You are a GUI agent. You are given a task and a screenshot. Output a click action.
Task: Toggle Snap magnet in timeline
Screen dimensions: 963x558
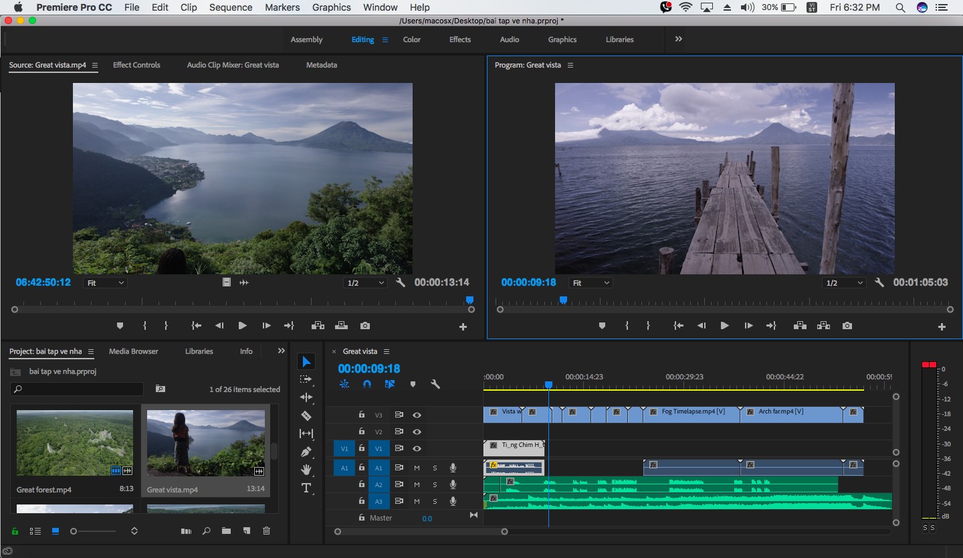(x=367, y=384)
